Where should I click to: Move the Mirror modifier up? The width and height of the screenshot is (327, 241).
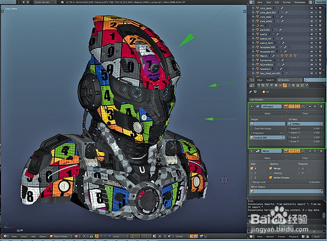tap(310, 151)
